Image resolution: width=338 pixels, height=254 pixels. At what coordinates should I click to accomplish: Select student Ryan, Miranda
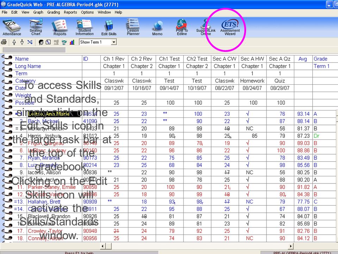44,158
